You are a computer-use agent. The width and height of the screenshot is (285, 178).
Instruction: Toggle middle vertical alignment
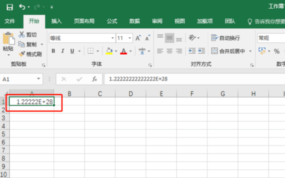pyautogui.click(x=170, y=38)
